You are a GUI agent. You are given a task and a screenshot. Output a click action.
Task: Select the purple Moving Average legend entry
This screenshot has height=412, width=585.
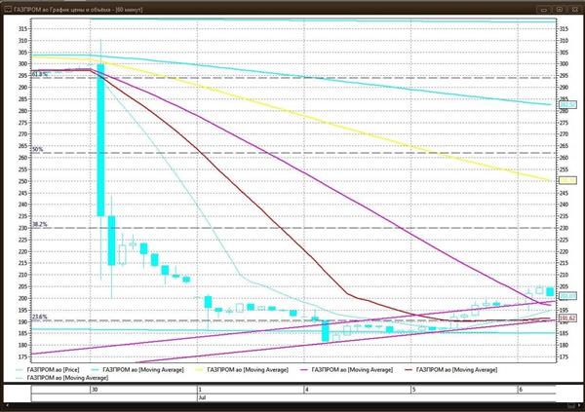(x=346, y=370)
